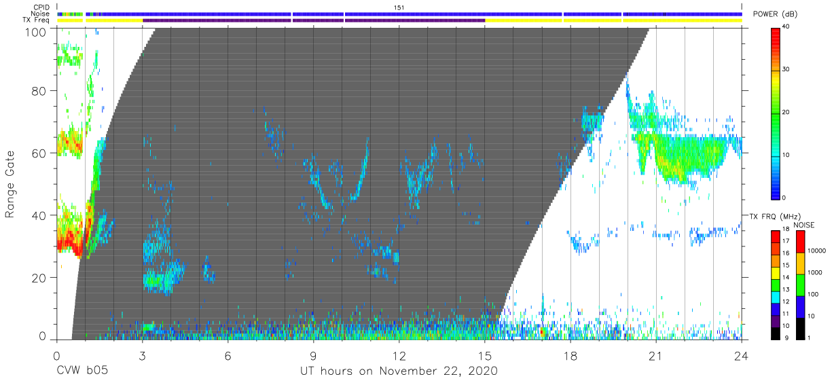Click the 18 hour tick label

(x=570, y=355)
